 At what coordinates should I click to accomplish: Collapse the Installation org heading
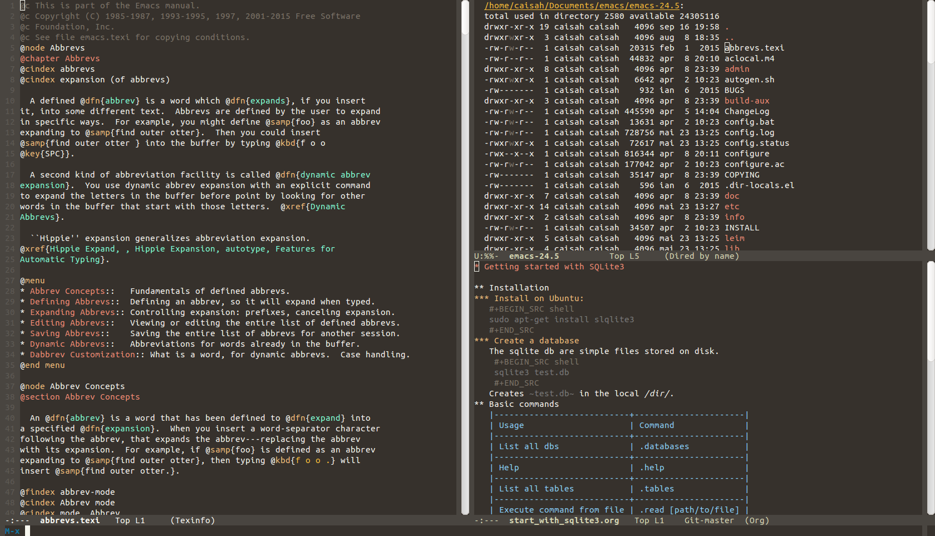point(518,288)
